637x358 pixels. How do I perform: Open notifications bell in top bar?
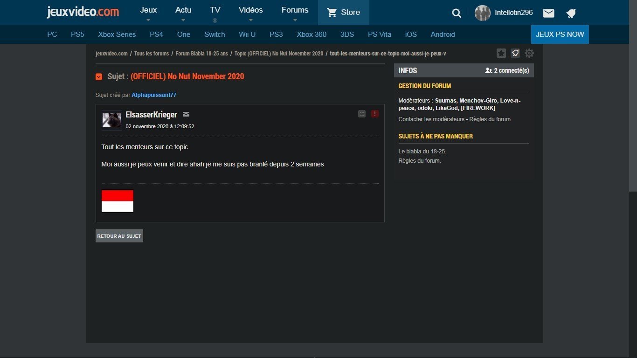[x=571, y=13]
